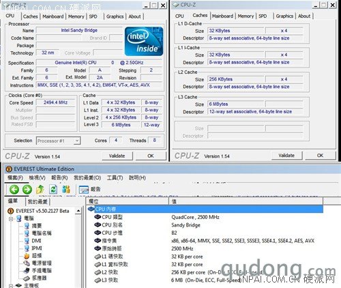Switch to CPU tab in right CPU-Z window
341x288 pixels.
[179, 16]
